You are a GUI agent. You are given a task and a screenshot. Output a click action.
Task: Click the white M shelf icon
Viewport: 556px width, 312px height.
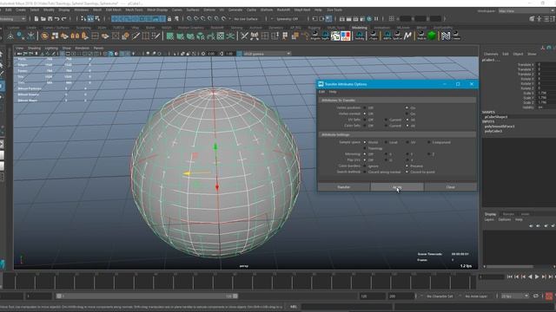point(407,36)
